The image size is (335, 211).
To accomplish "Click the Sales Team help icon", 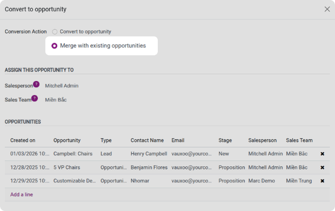I will 34,98.
